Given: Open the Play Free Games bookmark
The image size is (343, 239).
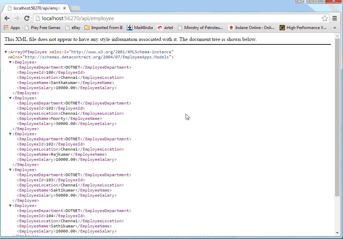Looking at the screenshot, I should coord(43,28).
